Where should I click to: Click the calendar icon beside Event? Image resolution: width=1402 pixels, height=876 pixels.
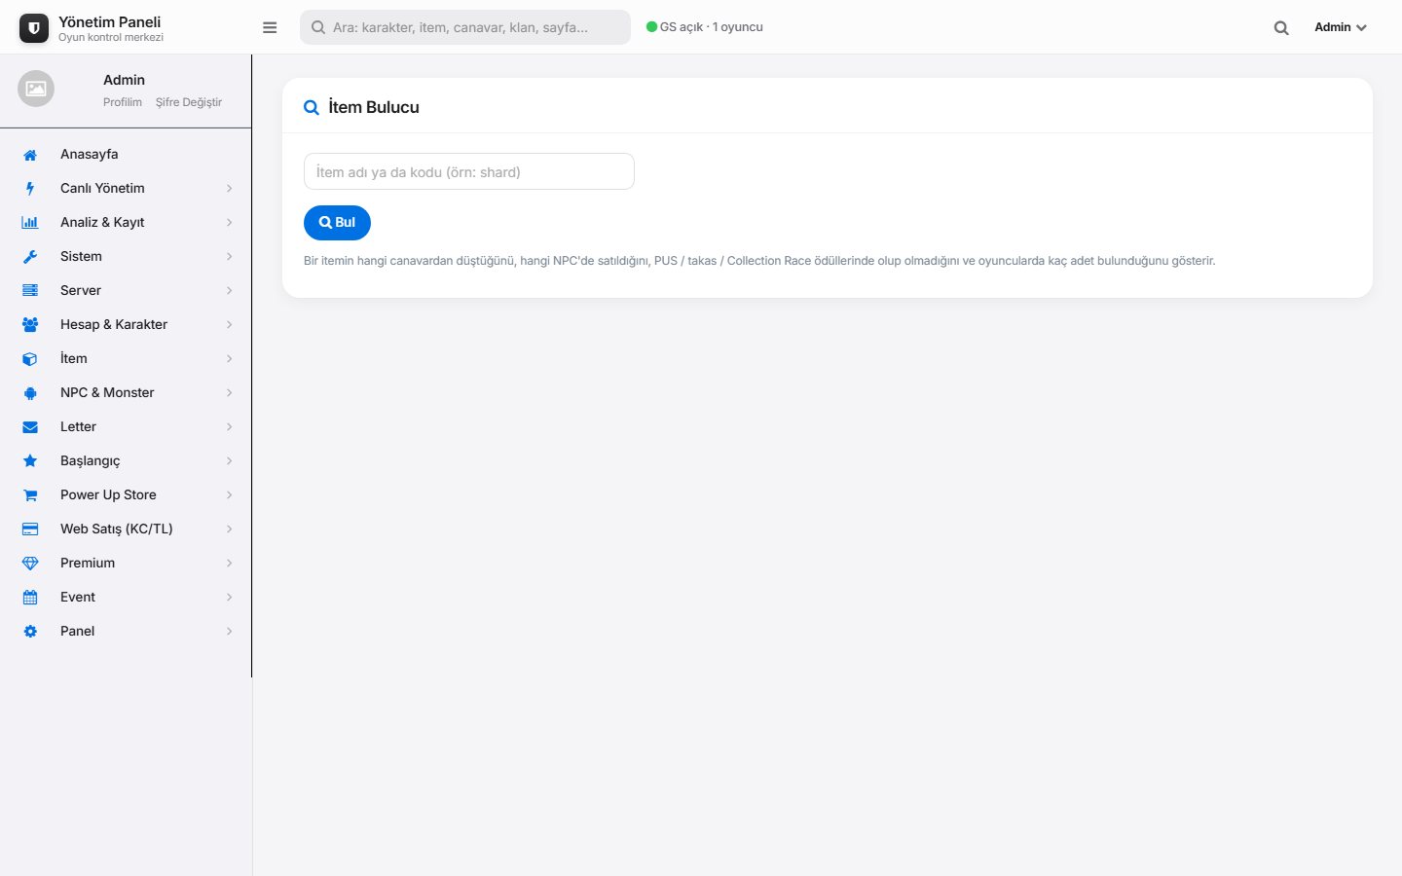coord(30,598)
